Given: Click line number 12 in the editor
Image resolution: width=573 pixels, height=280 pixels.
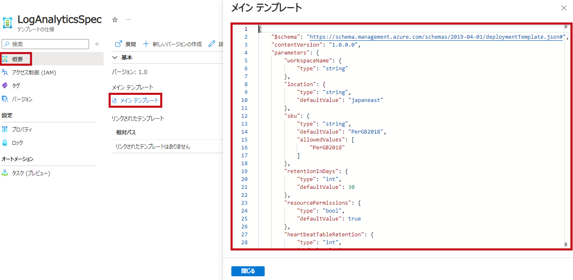Looking at the screenshot, I should click(x=244, y=116).
